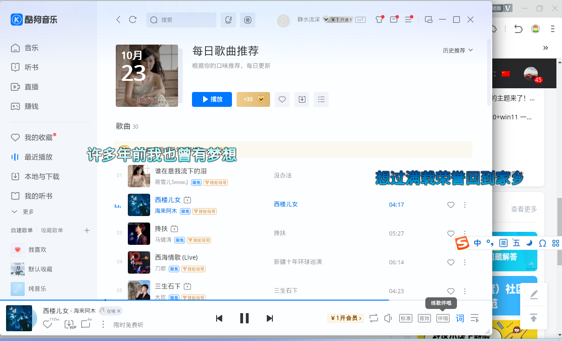Click the volume speaker icon
Screen dimensions: 562x341
click(388, 318)
